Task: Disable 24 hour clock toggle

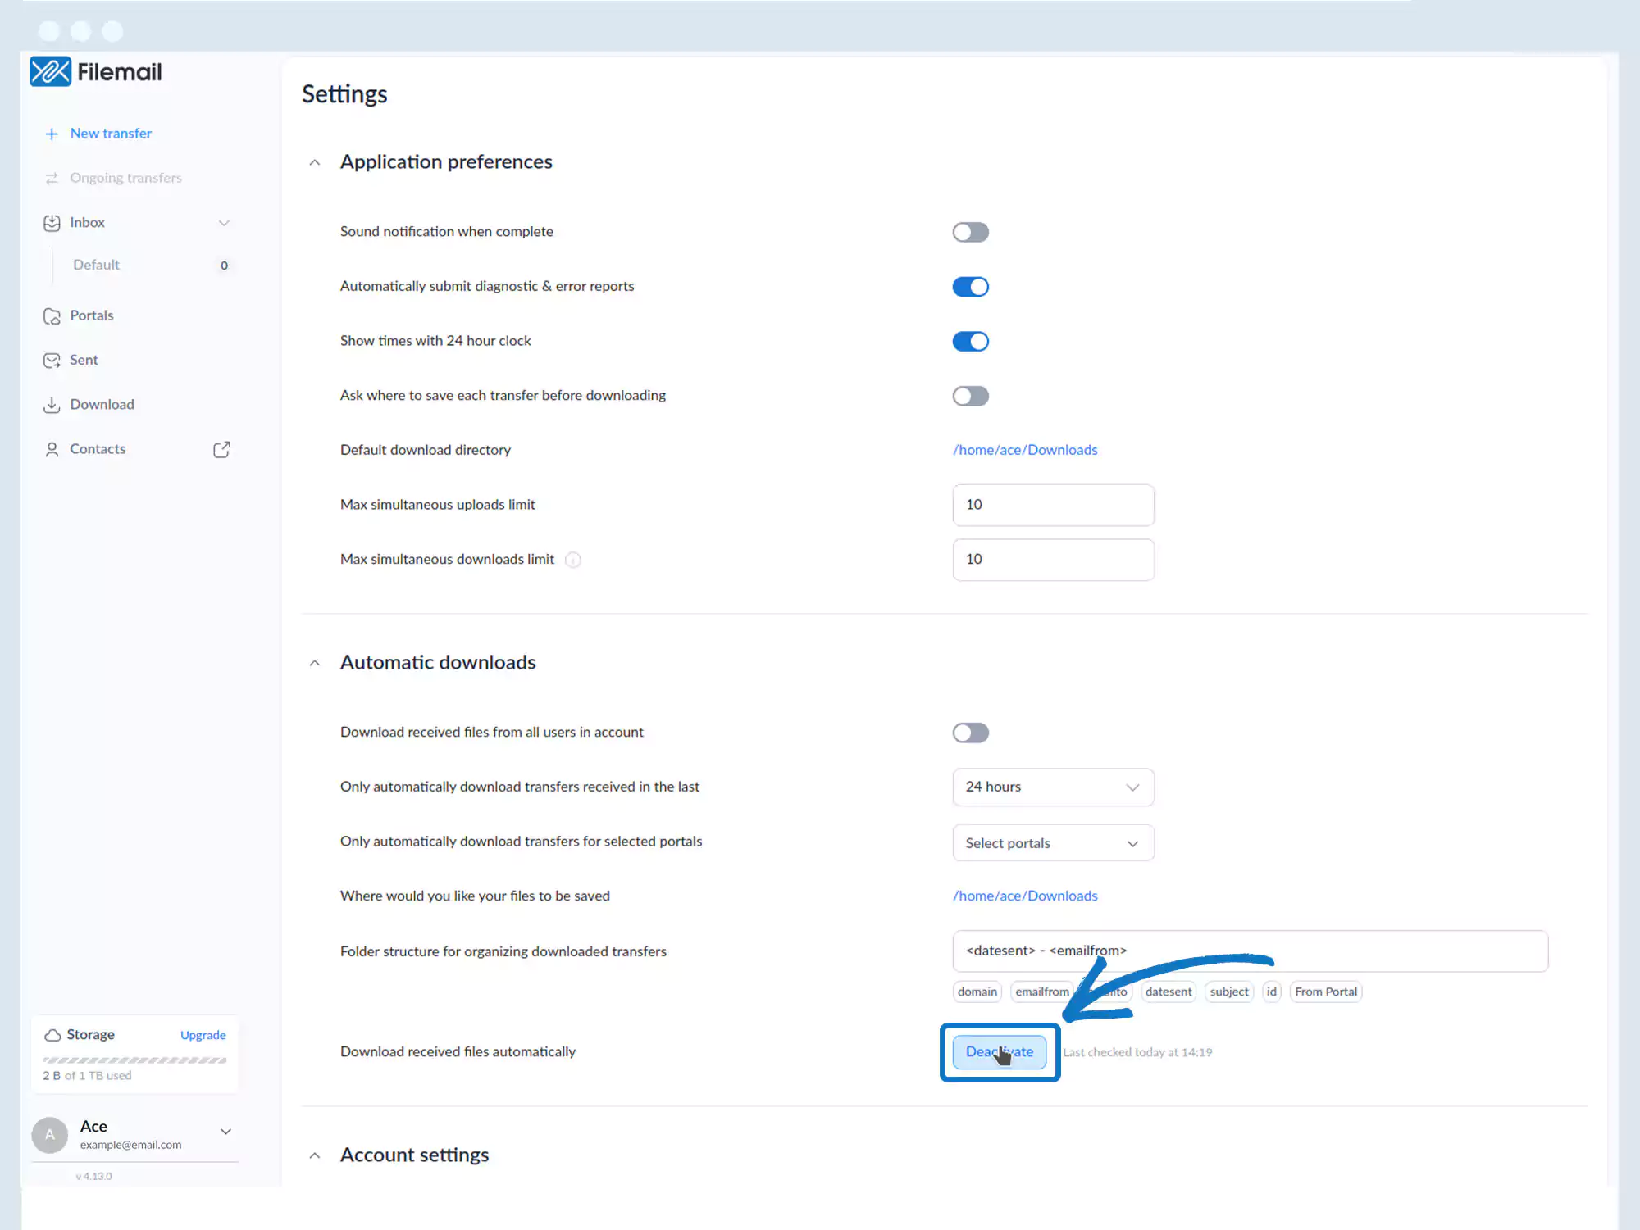Action: [970, 341]
